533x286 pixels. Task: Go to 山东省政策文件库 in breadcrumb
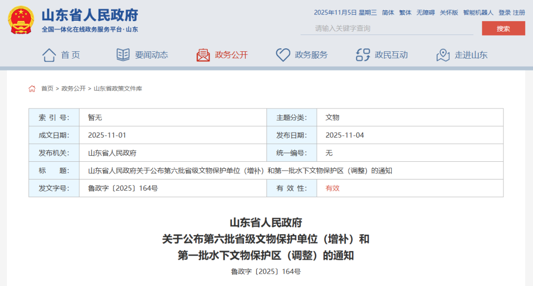pos(118,89)
